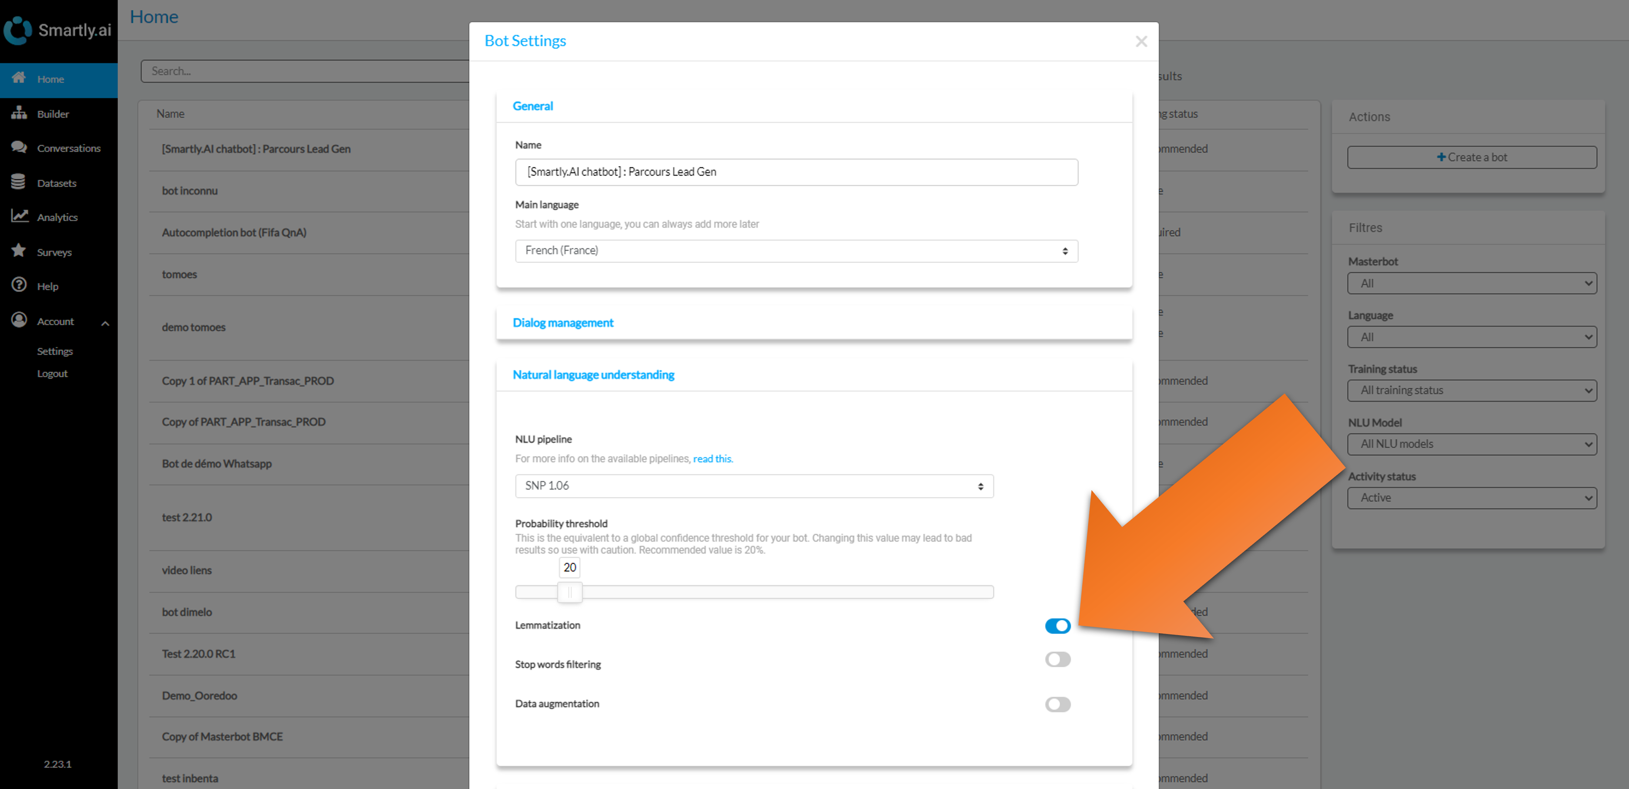Turn on Data augmentation switch
Viewport: 1629px width, 789px height.
[1057, 704]
